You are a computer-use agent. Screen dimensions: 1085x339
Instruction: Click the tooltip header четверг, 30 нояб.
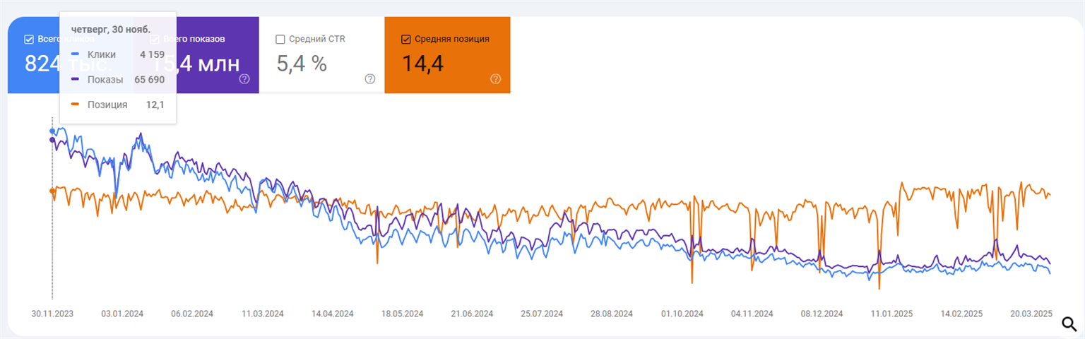coord(110,29)
